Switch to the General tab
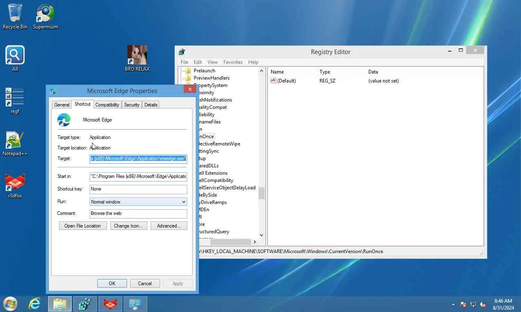The image size is (521, 312). 62,105
